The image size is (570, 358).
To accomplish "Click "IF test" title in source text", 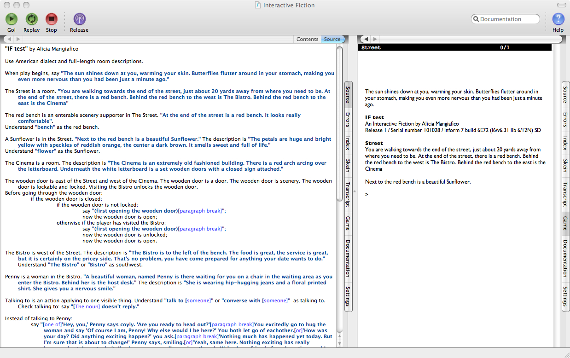I will tap(16, 48).
